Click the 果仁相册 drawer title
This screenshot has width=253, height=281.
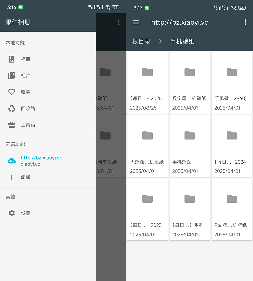coord(18,22)
